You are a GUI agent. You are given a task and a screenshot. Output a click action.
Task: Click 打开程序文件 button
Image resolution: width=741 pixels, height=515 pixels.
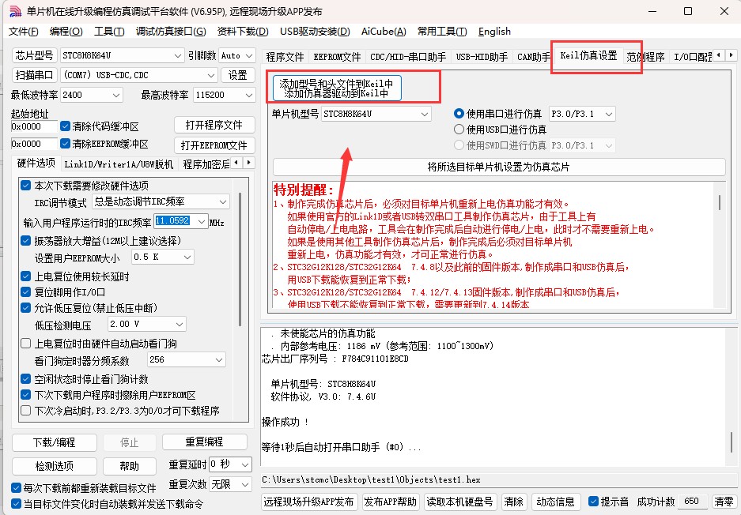click(x=214, y=125)
